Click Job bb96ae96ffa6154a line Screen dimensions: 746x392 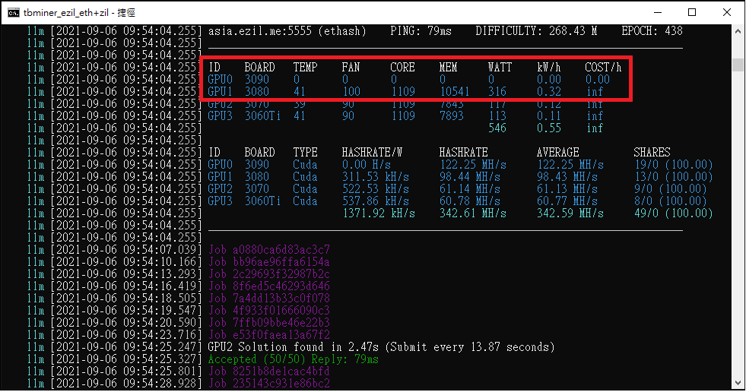pos(268,262)
